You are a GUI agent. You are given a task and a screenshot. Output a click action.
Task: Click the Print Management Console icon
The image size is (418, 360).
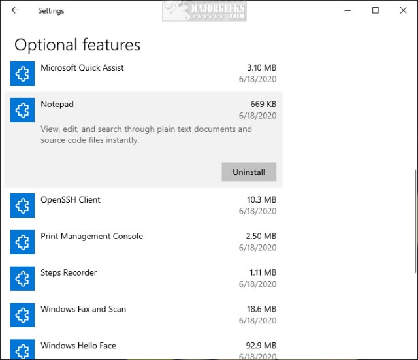click(22, 242)
